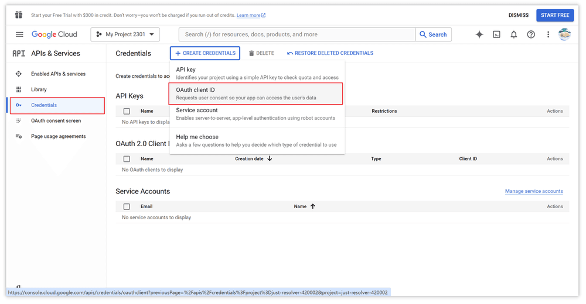Viewport: 586px width, 304px height.
Task: Choose Help me choose option
Action: point(257,141)
